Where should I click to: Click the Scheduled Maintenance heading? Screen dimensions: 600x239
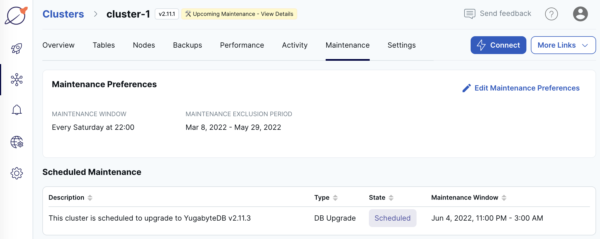coord(92,172)
